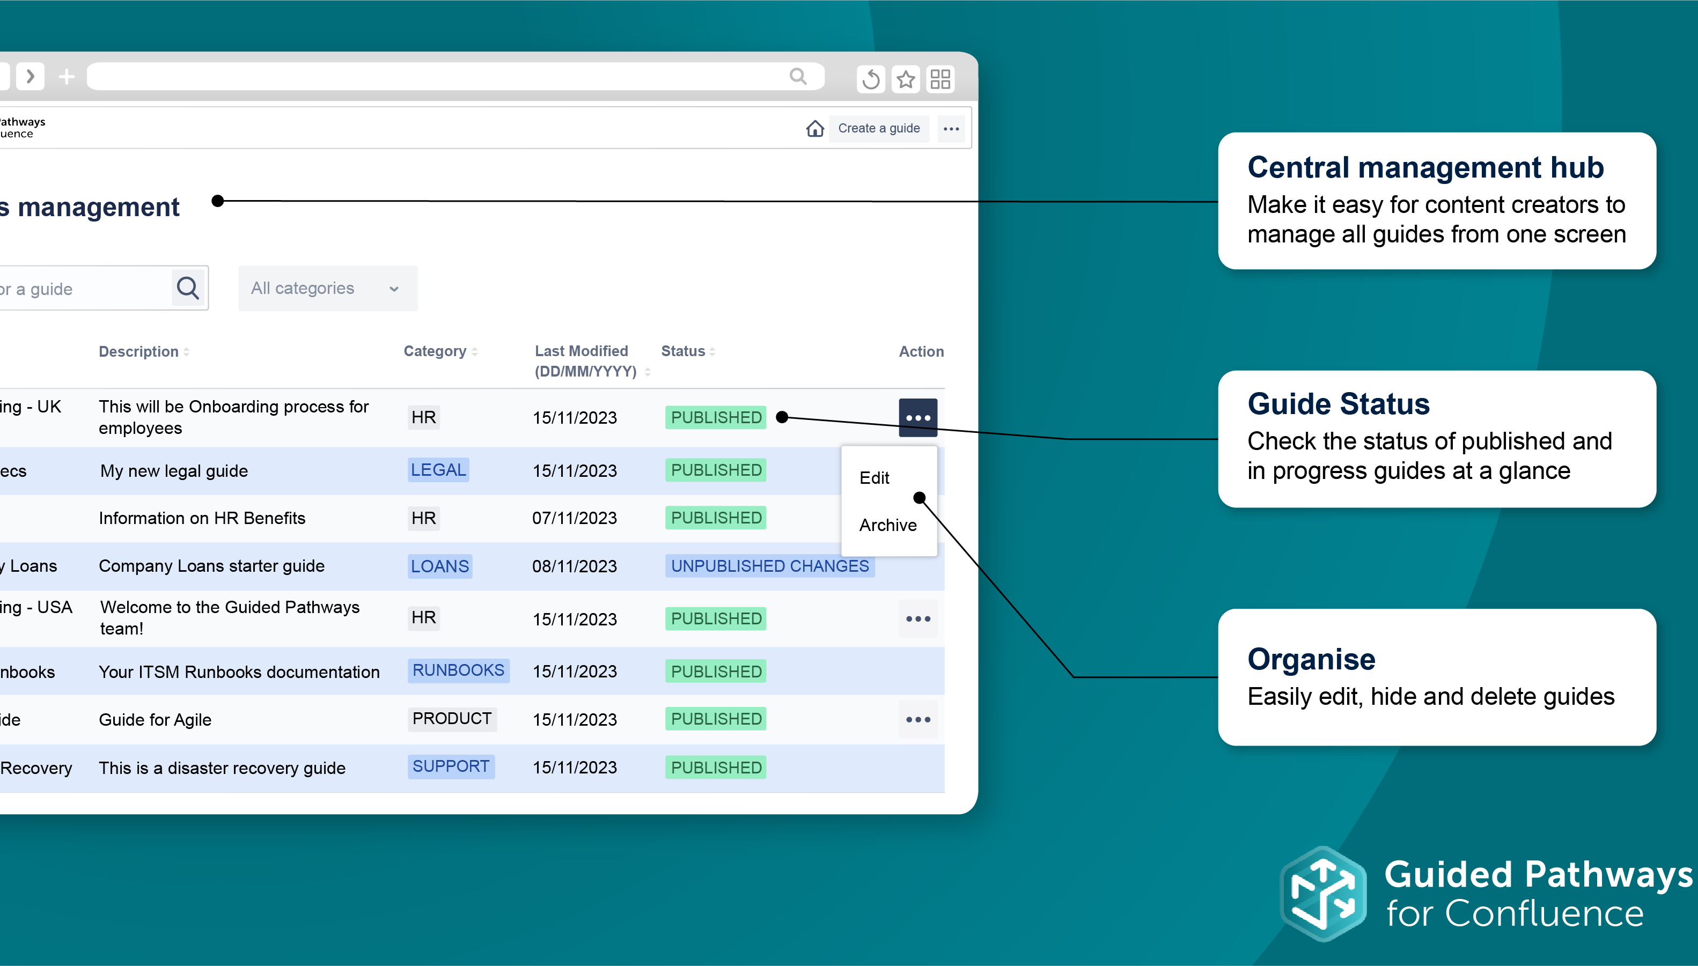This screenshot has height=966, width=1698.
Task: Open action menu for Guide for Agile row
Action: coord(918,719)
